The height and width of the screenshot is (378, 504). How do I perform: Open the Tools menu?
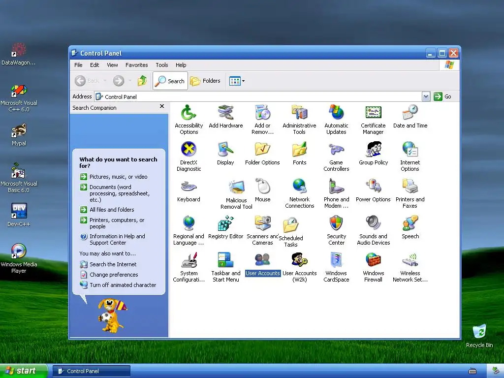coord(161,65)
